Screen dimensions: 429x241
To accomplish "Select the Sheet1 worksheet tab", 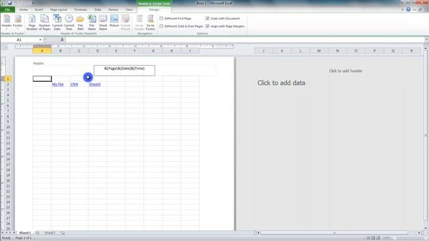I will click(x=25, y=233).
